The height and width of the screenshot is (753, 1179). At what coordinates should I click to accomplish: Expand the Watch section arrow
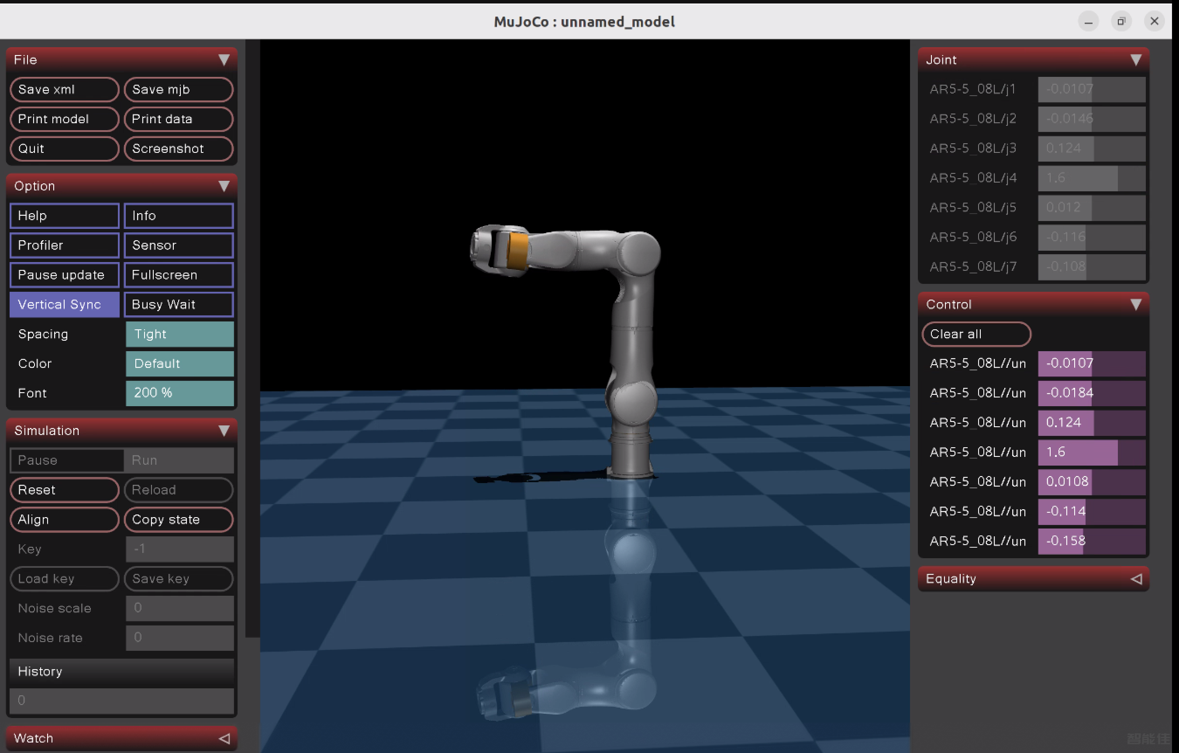pos(224,738)
